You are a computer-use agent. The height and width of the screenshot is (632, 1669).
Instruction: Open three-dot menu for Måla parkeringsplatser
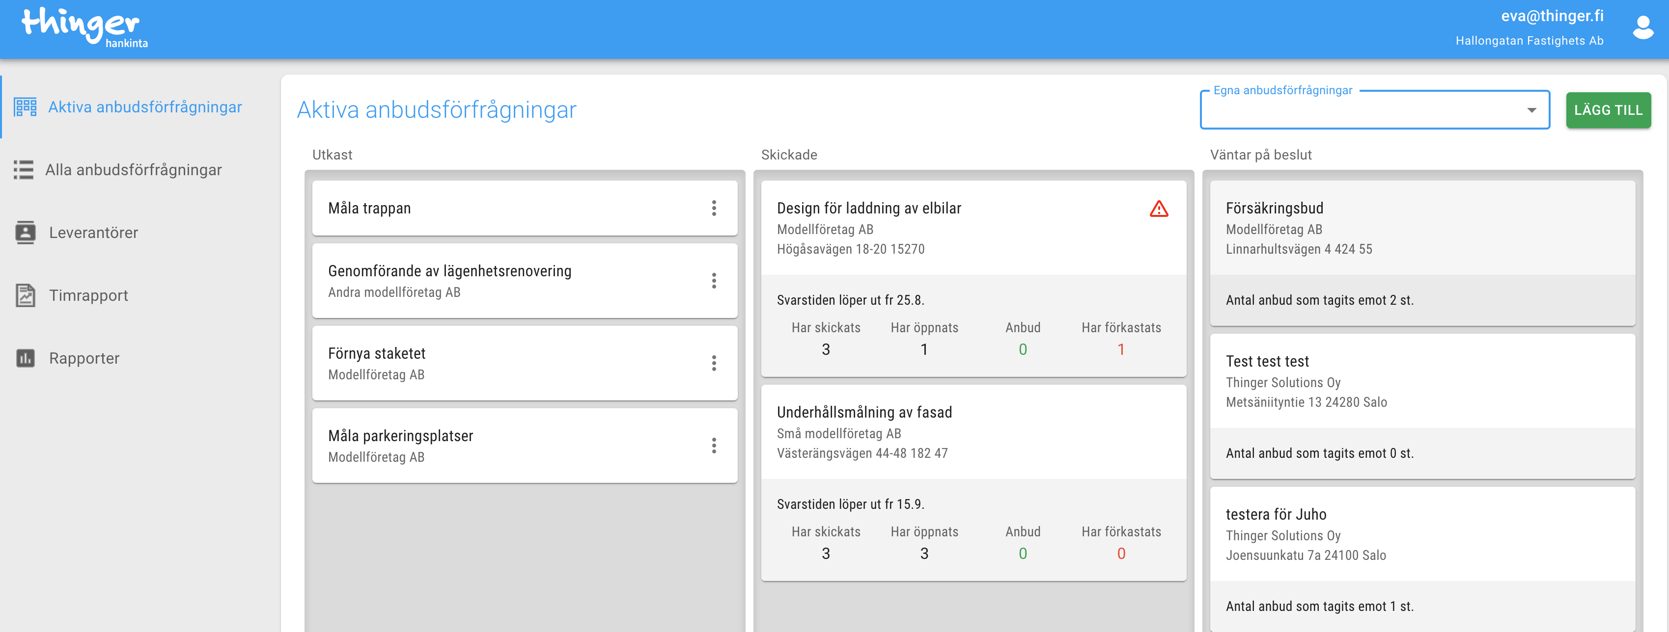click(x=713, y=445)
